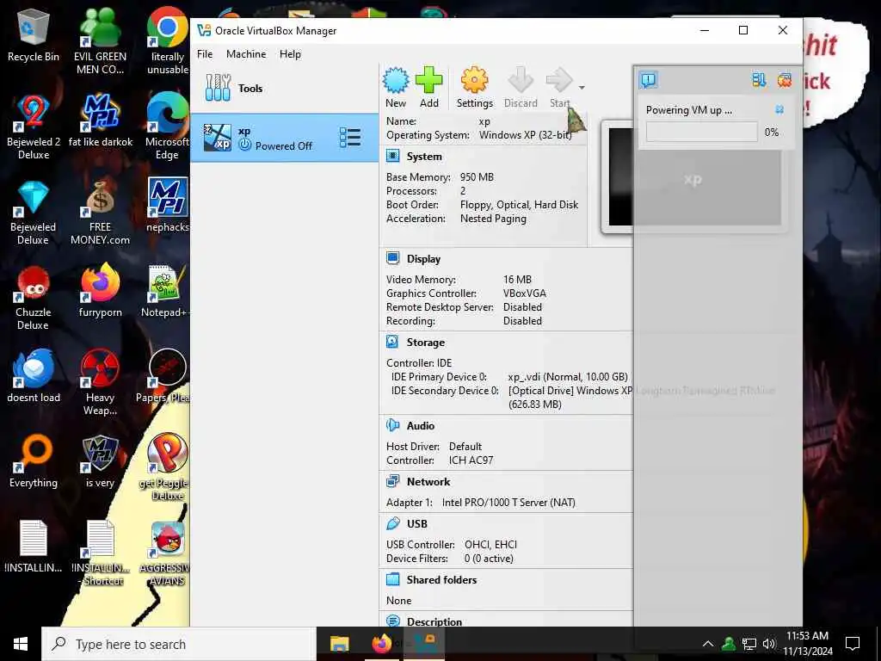Viewport: 881px width, 661px height.
Task: Click the Storage disk icon
Action: click(392, 342)
